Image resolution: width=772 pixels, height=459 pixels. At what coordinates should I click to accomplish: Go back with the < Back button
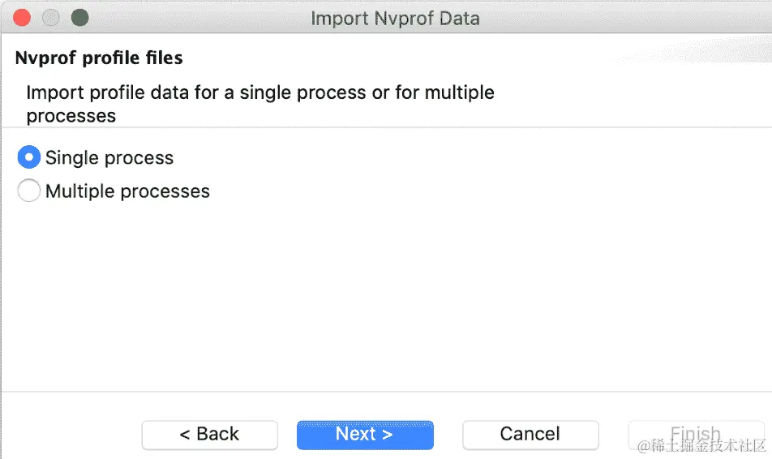(210, 435)
